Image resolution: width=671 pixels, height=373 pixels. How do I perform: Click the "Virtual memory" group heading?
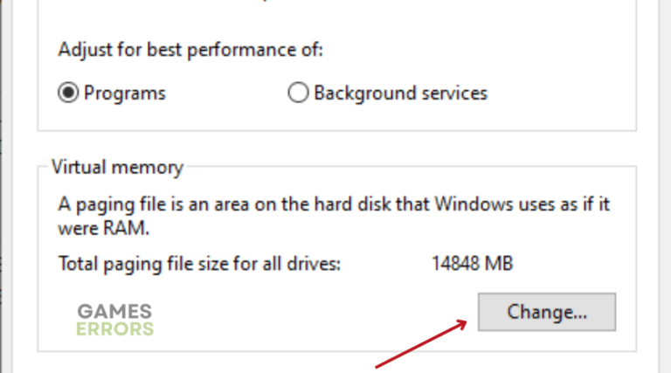[117, 166]
